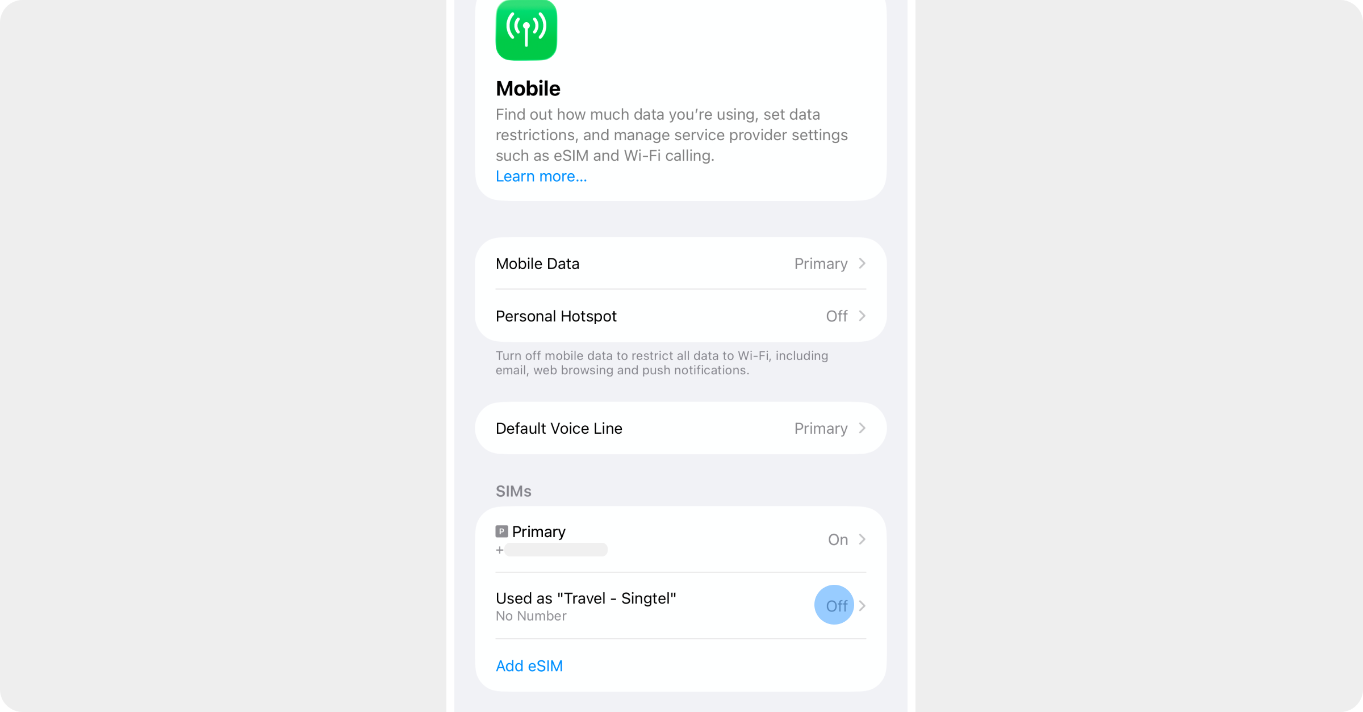Viewport: 1363px width, 712px height.
Task: Expand the chevron beside Personal Hotspot Off
Action: [862, 316]
